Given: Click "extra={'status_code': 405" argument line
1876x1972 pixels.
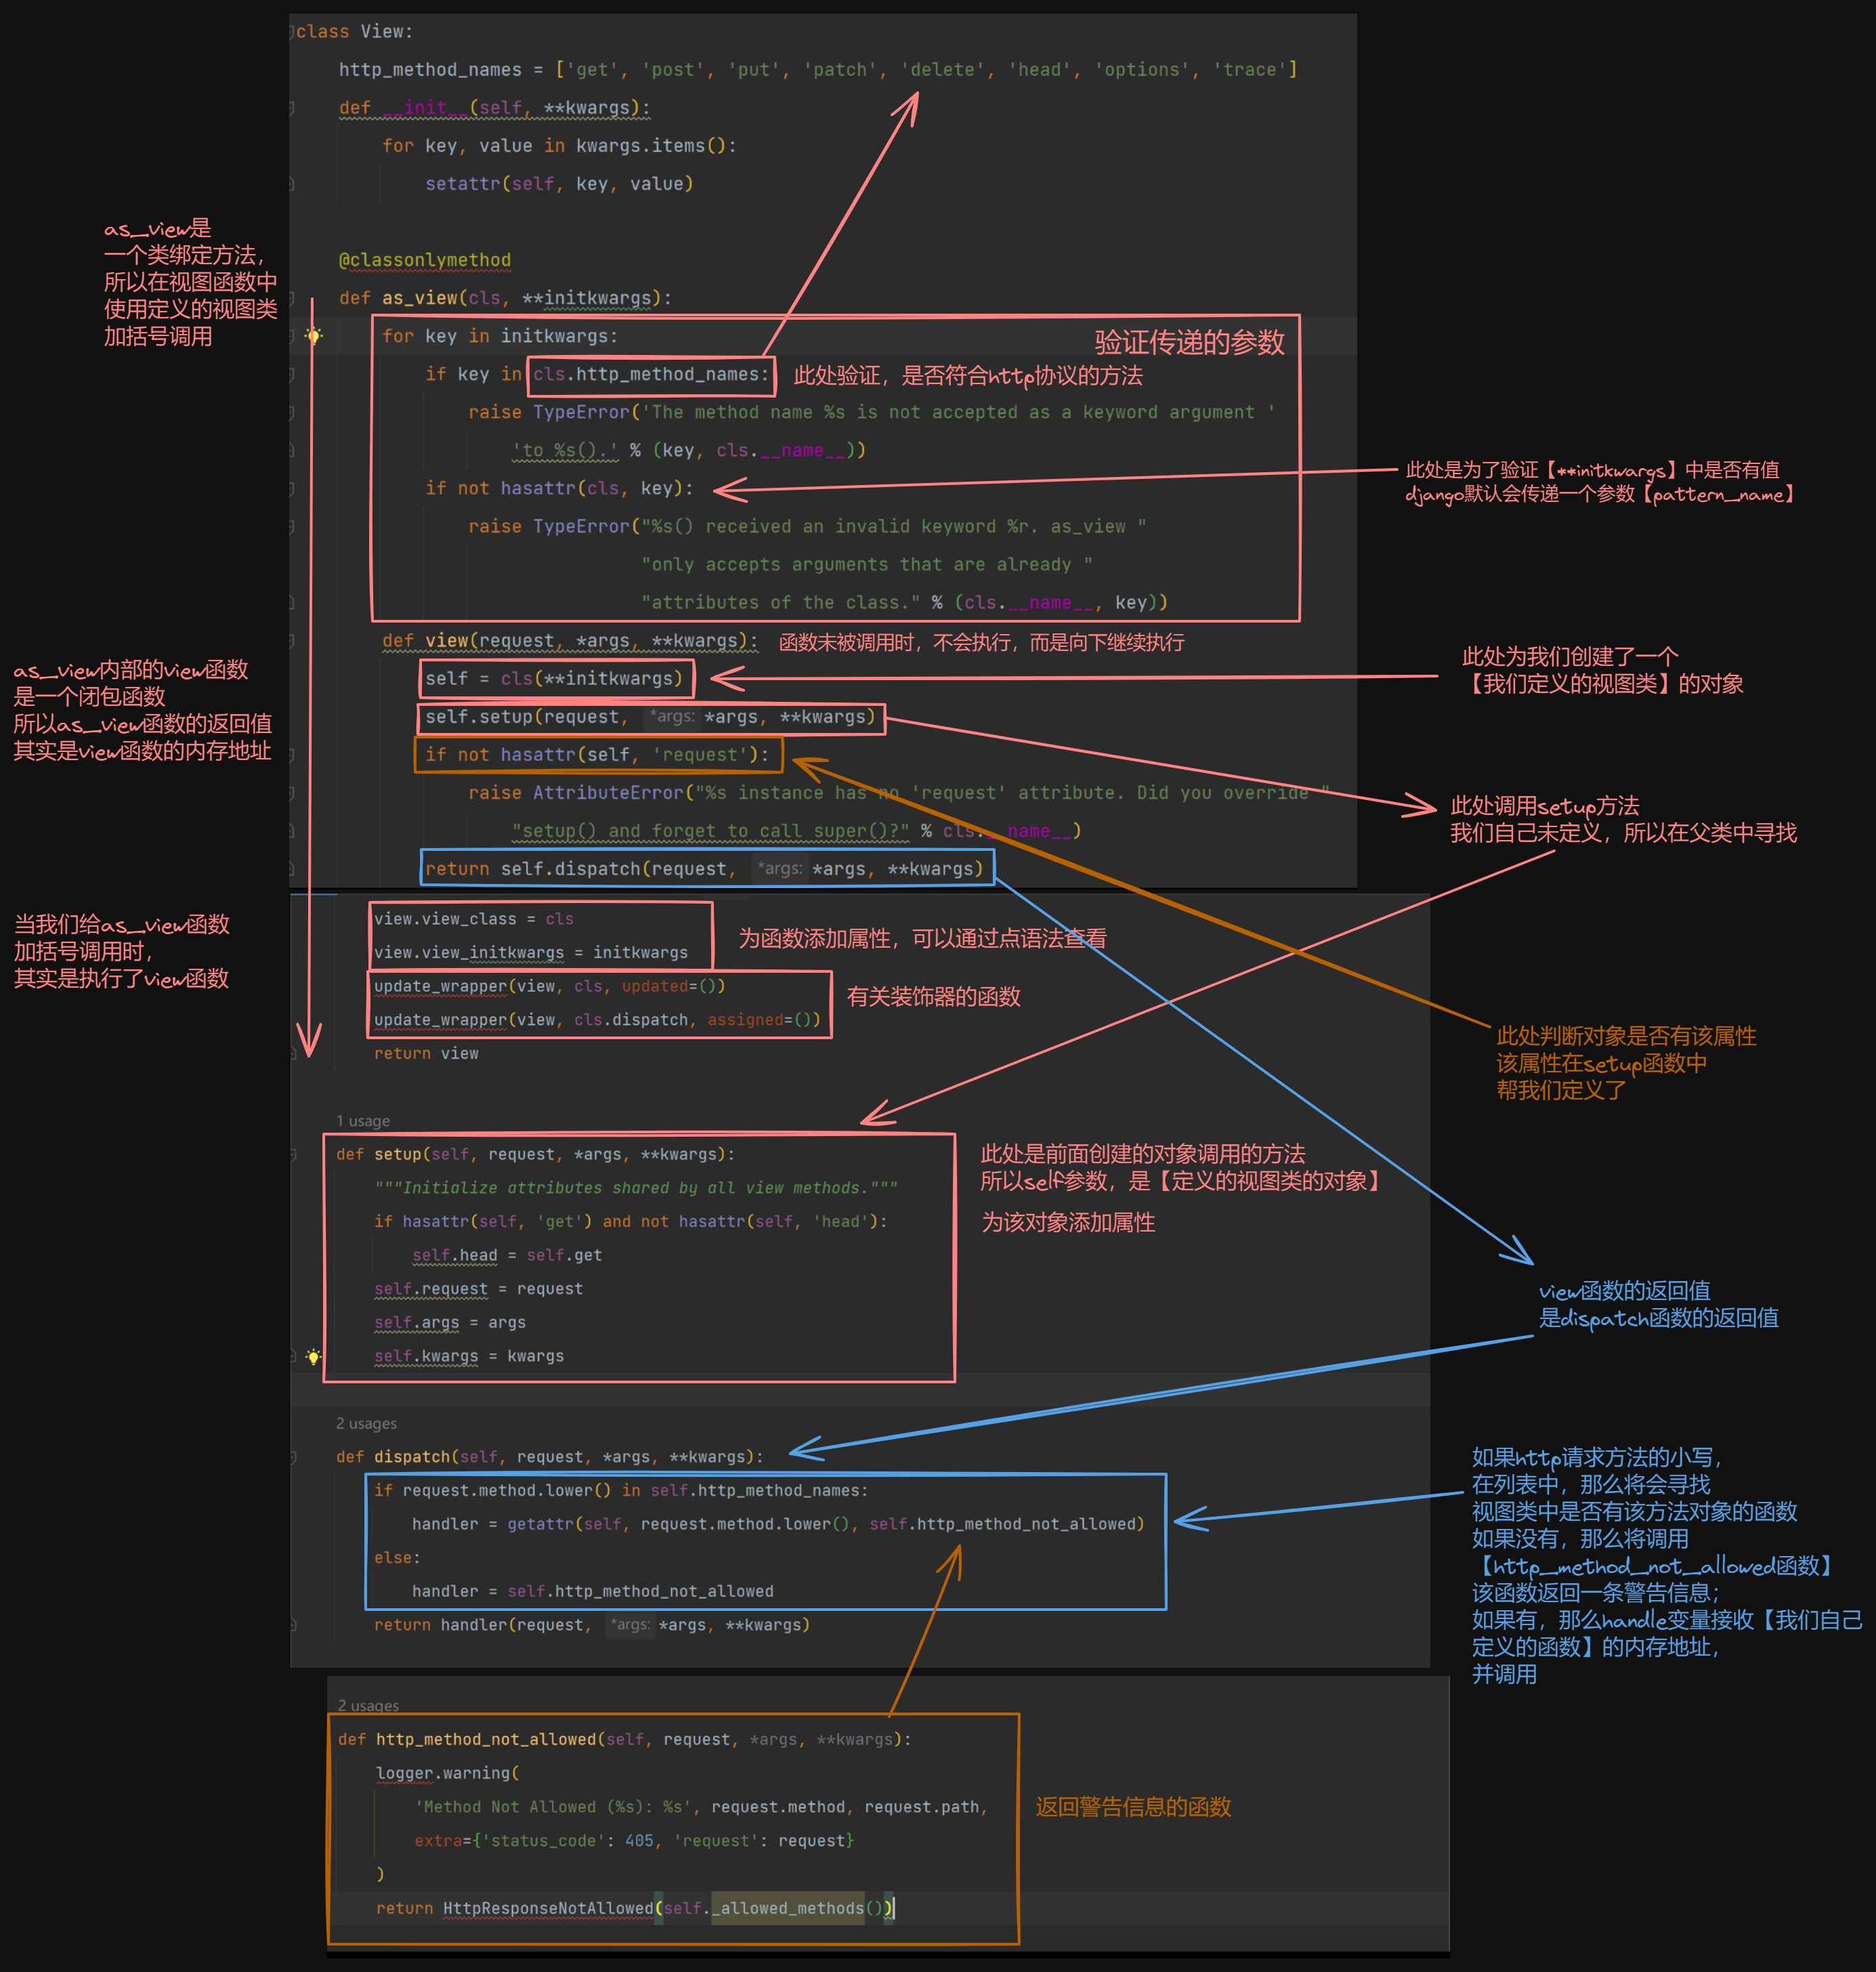Looking at the screenshot, I should pos(634,1841).
